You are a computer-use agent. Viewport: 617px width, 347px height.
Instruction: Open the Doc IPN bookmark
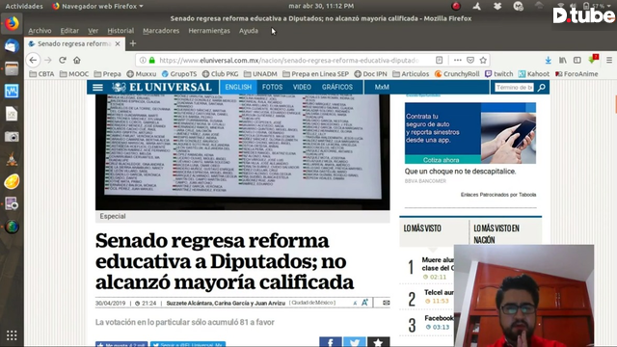pos(370,74)
